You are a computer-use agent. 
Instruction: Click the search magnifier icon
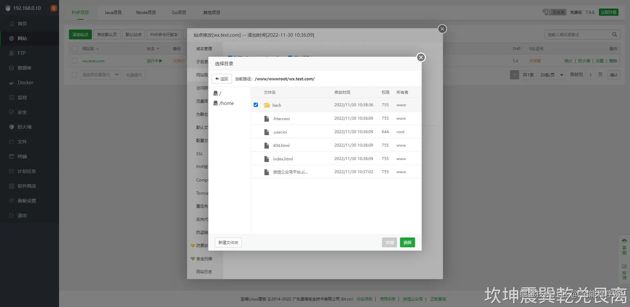point(615,34)
